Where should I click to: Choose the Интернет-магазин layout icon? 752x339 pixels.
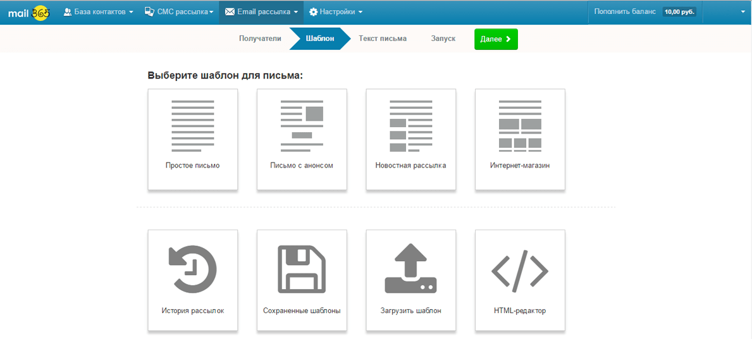520,126
